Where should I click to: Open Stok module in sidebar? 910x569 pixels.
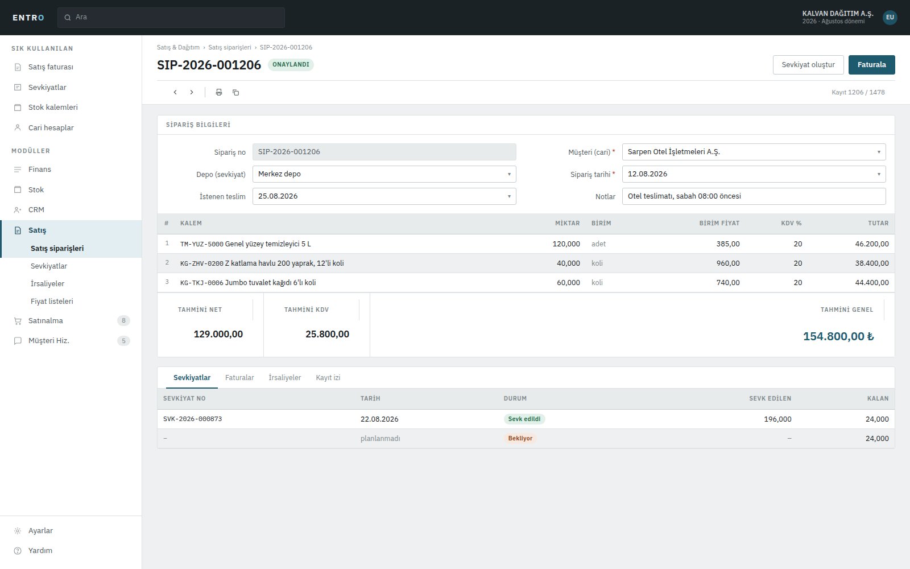(71, 190)
